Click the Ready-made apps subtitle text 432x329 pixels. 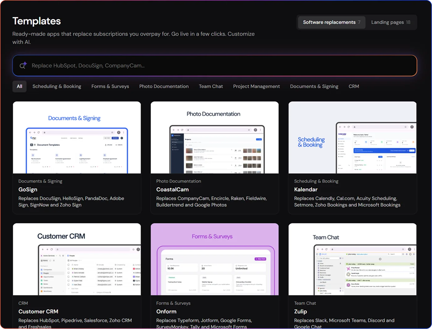134,38
